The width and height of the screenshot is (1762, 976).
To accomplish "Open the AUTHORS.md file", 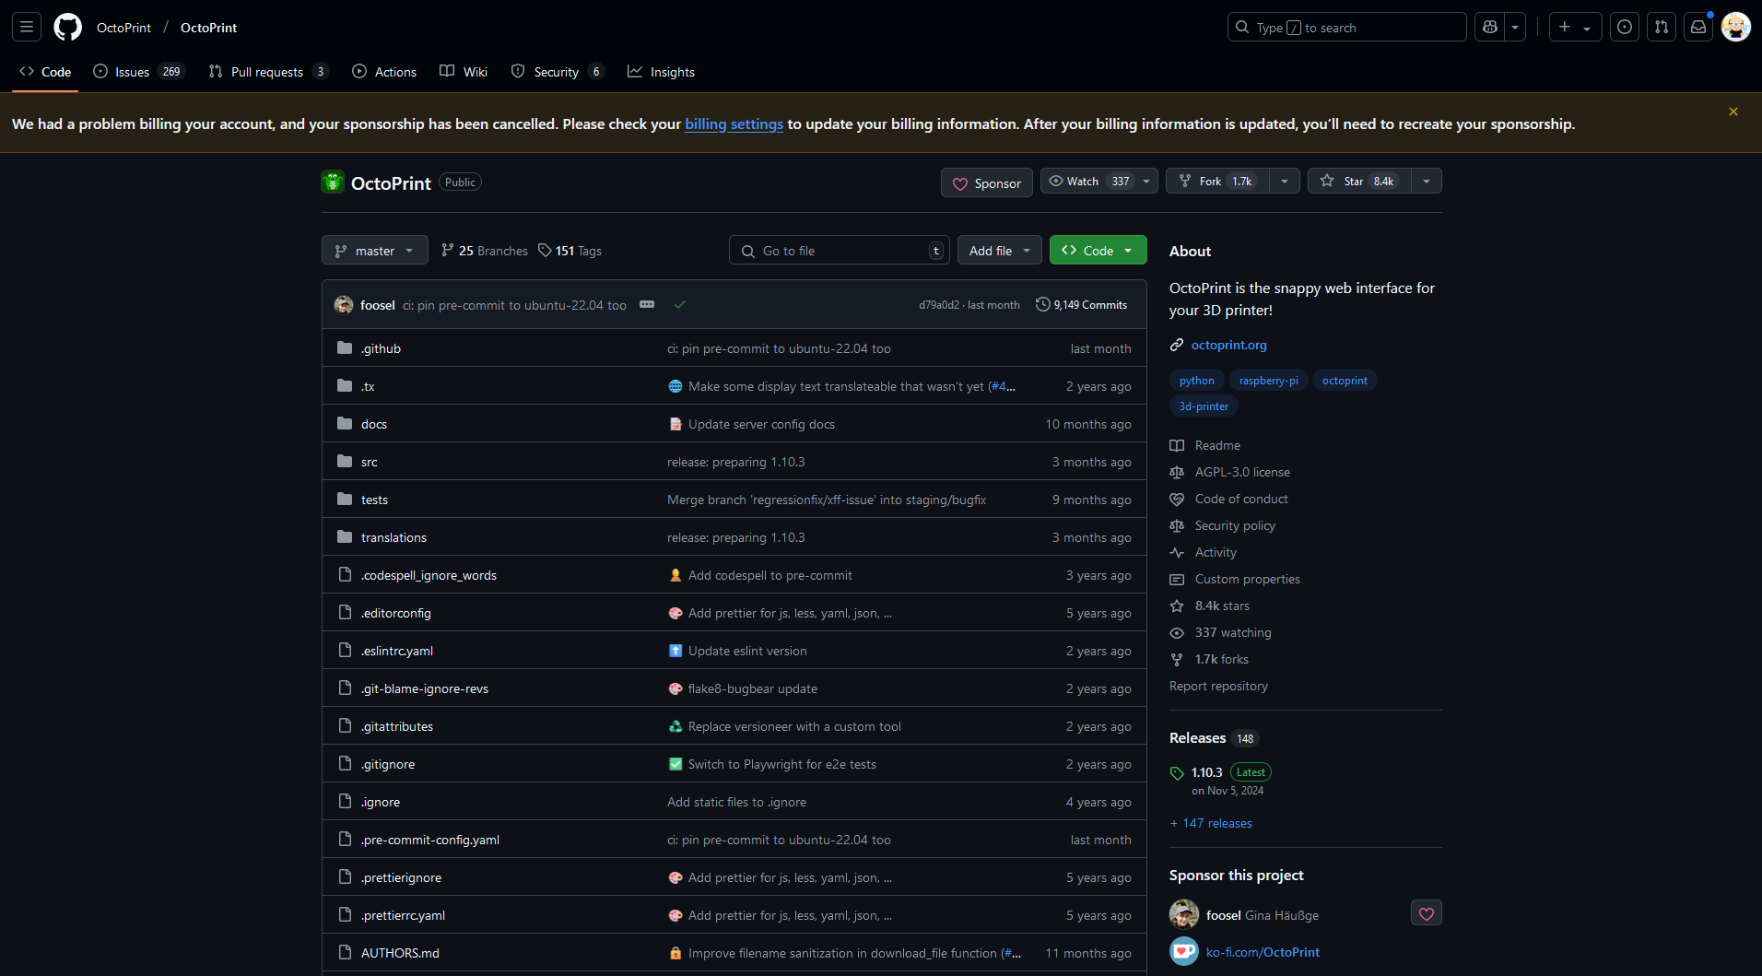I will (x=400, y=953).
